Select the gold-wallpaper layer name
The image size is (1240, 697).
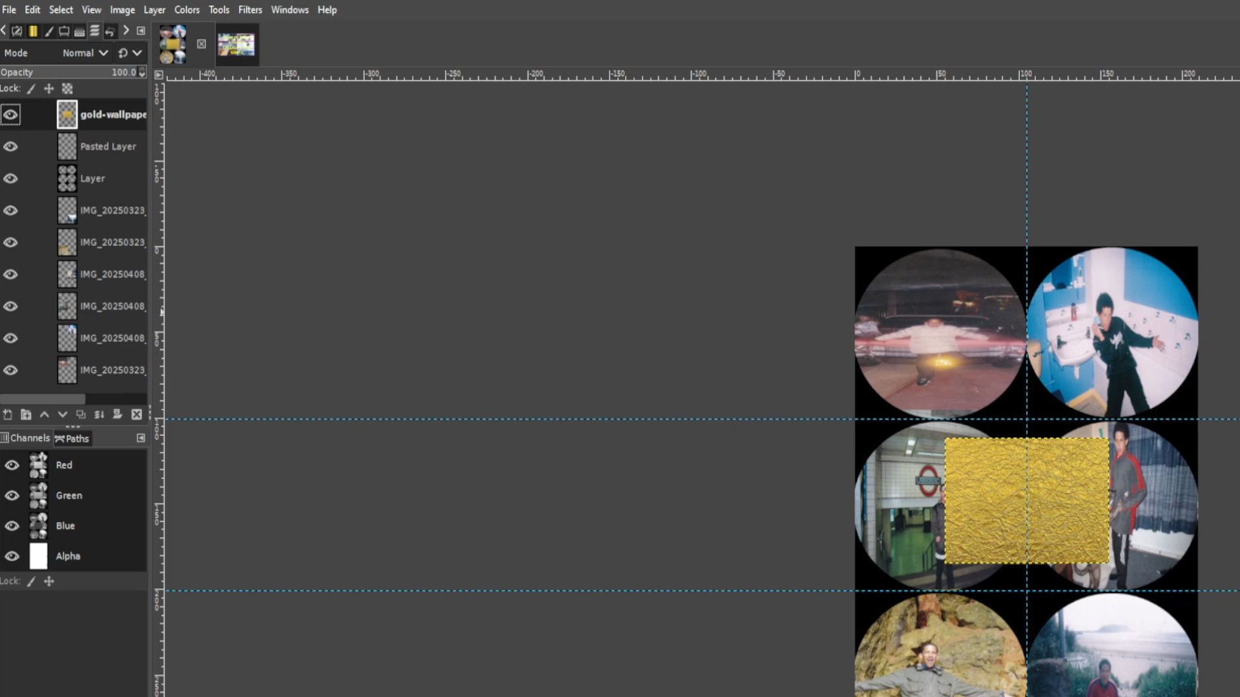pyautogui.click(x=113, y=114)
